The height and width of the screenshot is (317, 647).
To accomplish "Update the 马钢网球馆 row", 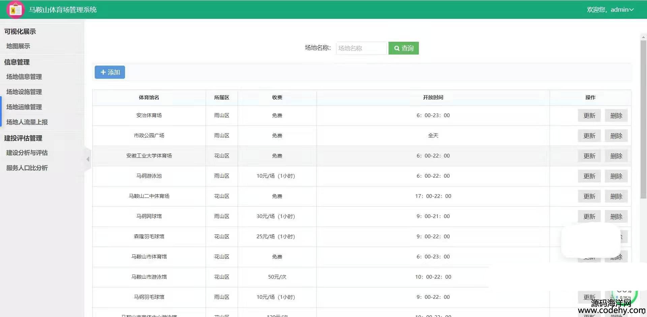I will [589, 217].
